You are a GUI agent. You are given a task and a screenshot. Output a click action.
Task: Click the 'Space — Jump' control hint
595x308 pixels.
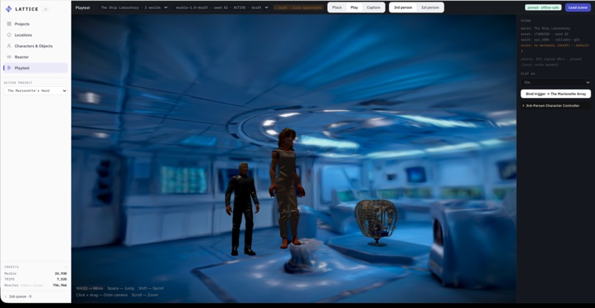coord(120,288)
